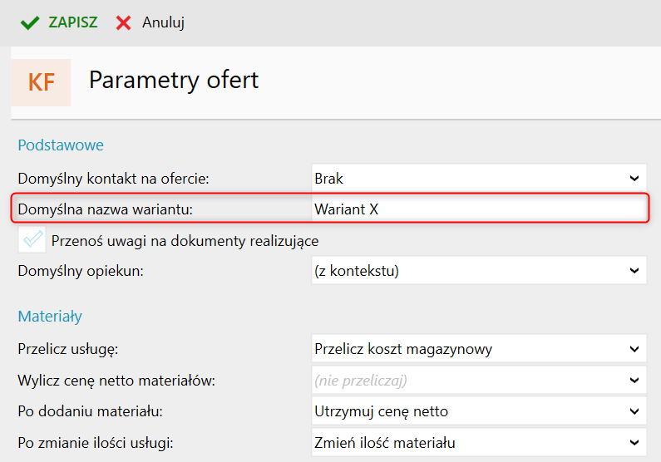Click the green checkmark save icon
The width and height of the screenshot is (661, 462).
[x=30, y=22]
